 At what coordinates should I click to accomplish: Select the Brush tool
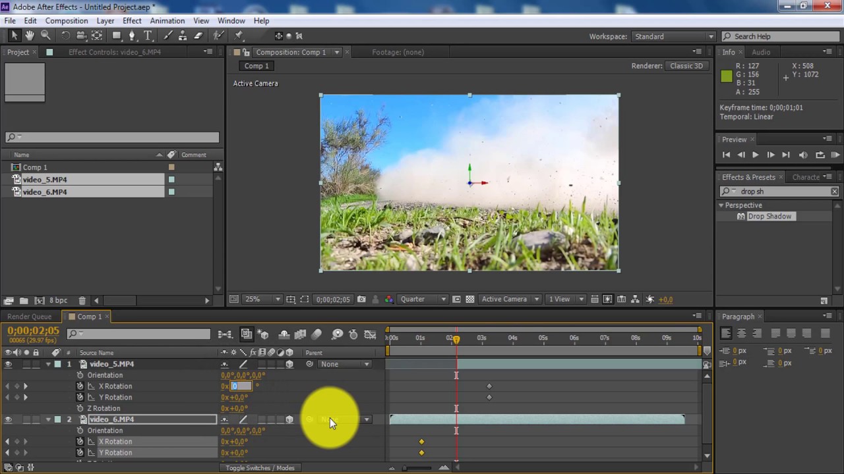click(x=167, y=36)
